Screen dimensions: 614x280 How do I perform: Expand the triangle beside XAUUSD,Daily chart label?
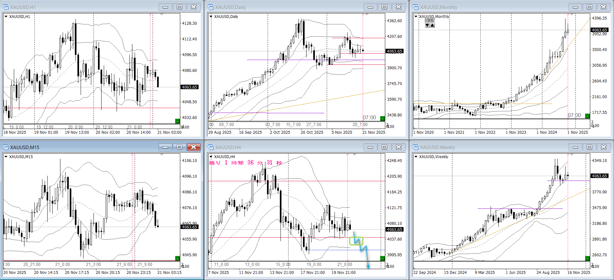211,17
